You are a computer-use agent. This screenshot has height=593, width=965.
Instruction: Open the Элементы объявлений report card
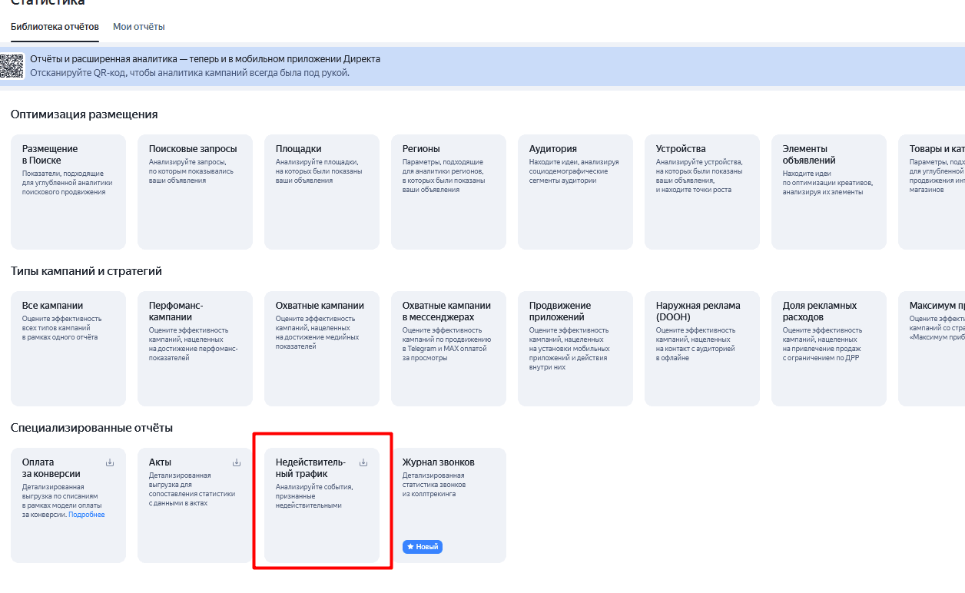pos(829,192)
